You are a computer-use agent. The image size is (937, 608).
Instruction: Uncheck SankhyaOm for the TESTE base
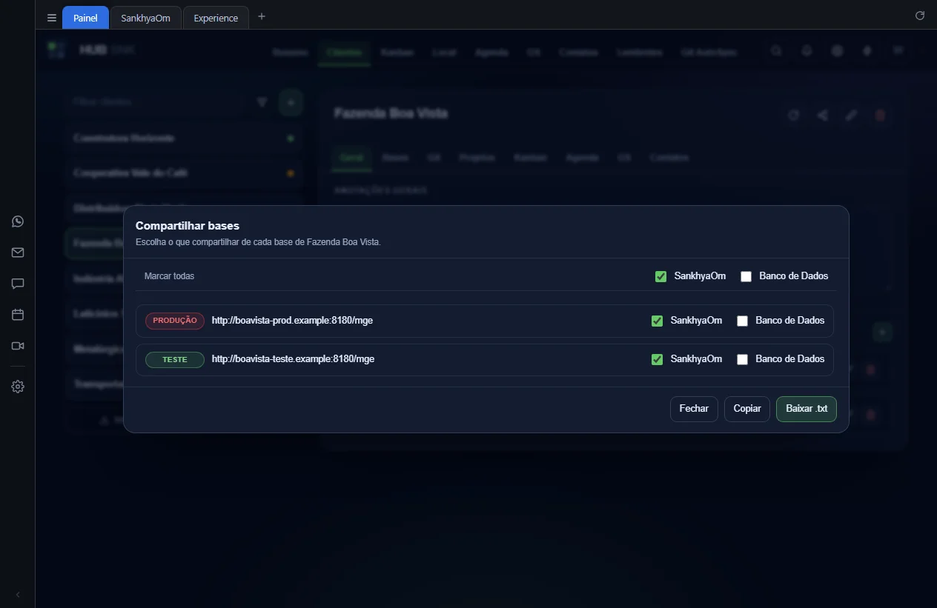pyautogui.click(x=657, y=359)
